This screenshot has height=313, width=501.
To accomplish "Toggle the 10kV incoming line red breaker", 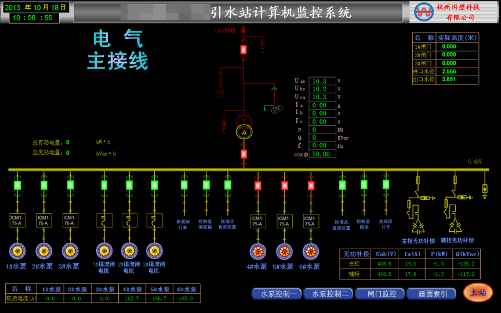I will tap(244, 50).
